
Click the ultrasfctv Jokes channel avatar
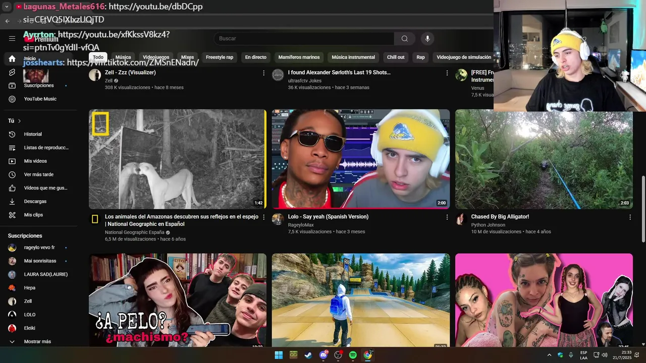tap(278, 75)
